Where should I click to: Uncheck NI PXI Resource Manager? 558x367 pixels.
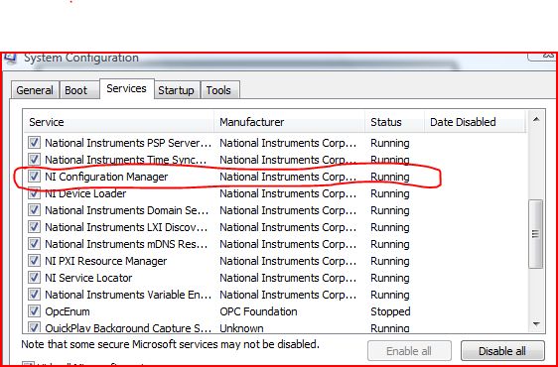(34, 260)
